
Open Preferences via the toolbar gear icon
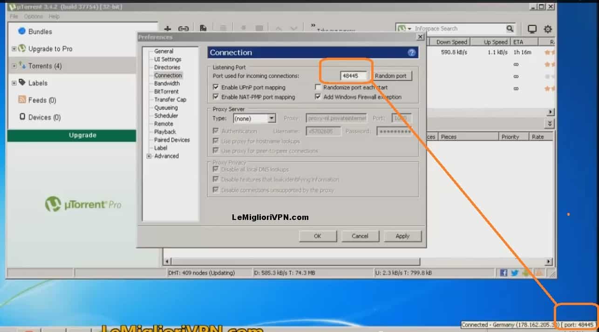pos(548,29)
